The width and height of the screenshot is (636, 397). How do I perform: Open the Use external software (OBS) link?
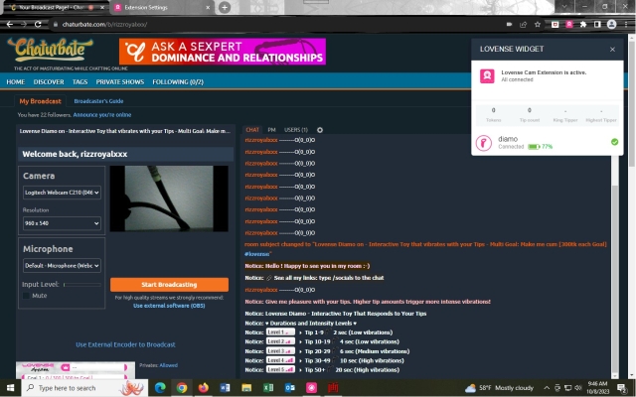(169, 306)
